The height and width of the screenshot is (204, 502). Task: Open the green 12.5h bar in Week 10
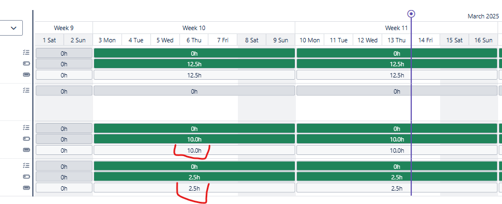[194, 64]
